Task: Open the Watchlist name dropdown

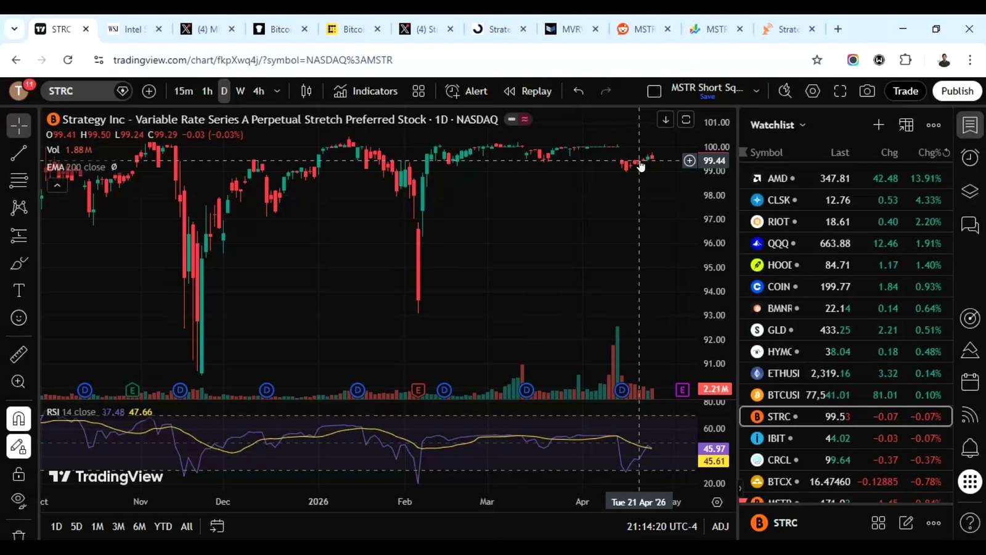Action: 778,125
